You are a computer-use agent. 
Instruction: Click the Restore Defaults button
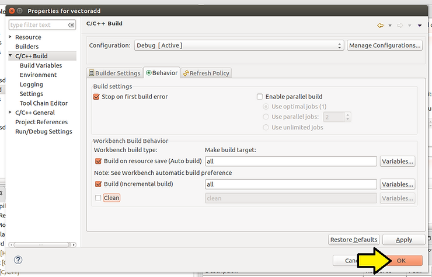[x=354, y=240]
